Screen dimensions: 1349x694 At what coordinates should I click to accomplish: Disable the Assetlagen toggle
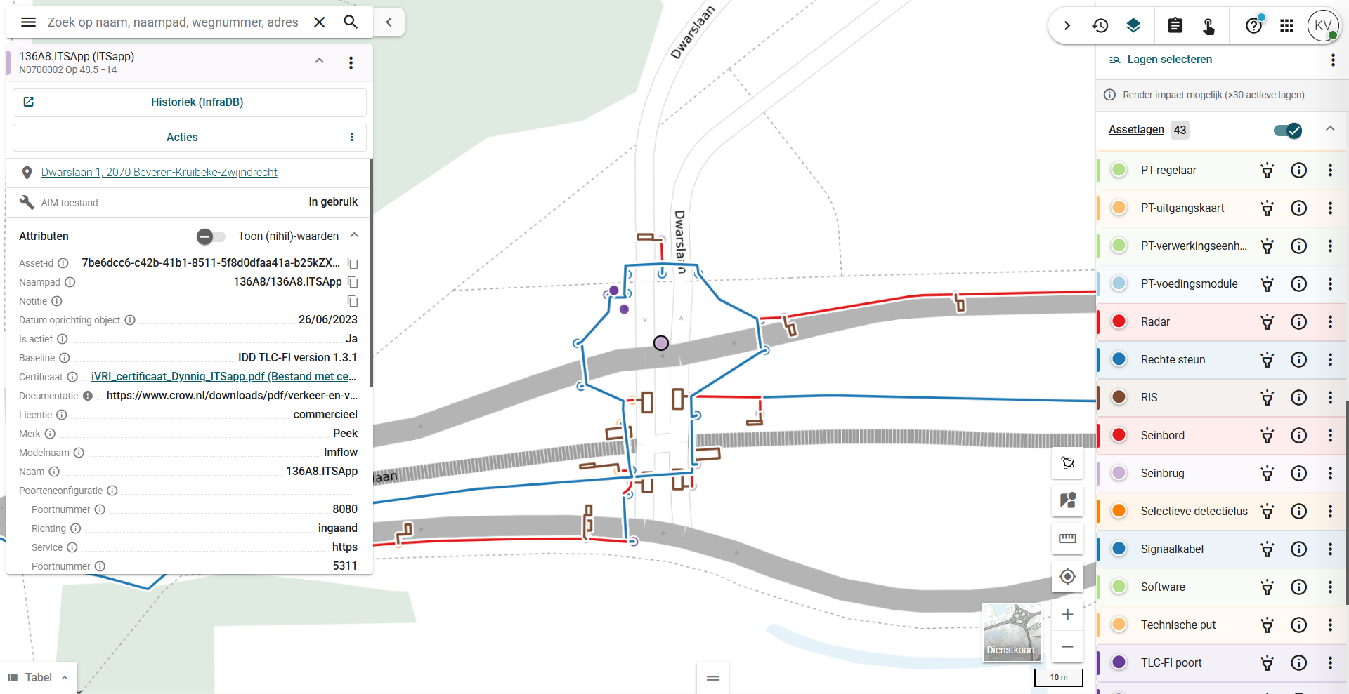pos(1287,131)
